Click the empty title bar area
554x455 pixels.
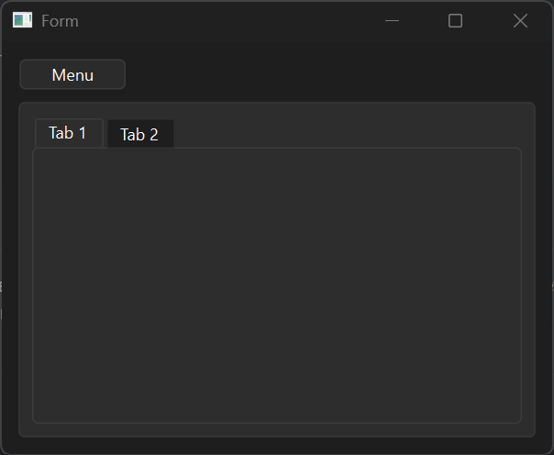click(229, 21)
